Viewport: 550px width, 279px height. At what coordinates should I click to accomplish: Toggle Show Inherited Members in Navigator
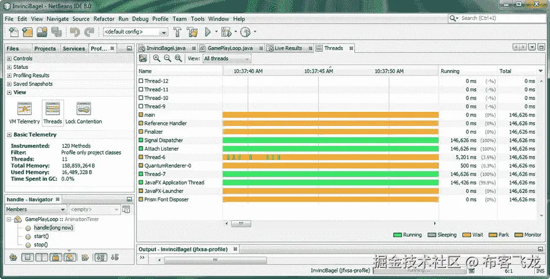[x=14, y=257]
